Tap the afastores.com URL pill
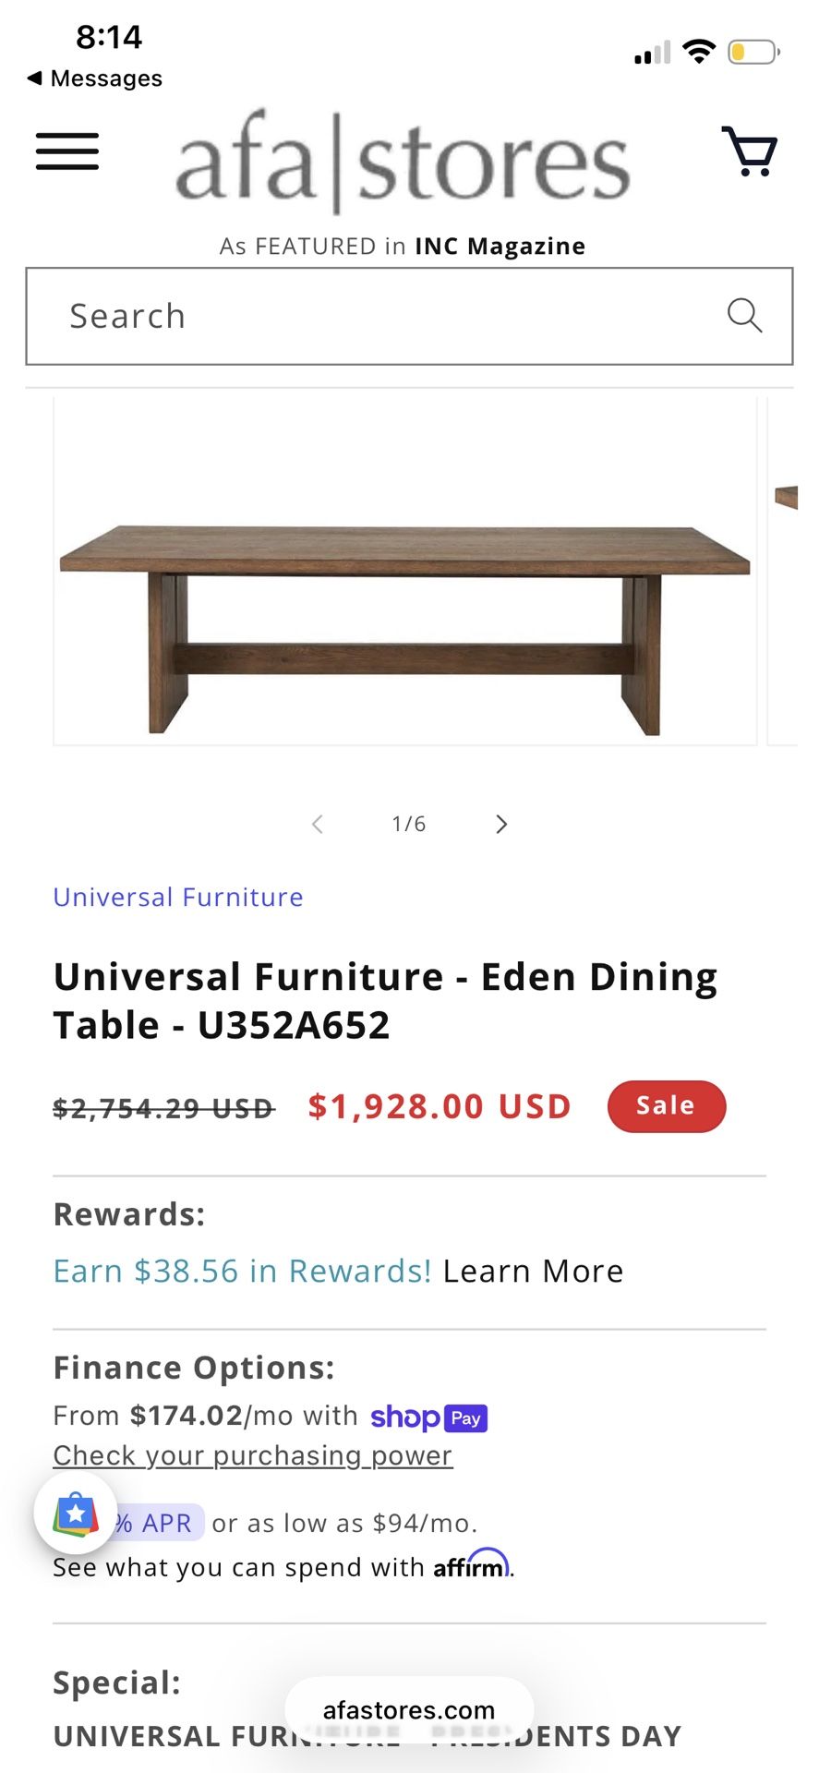The image size is (819, 1773). (409, 1710)
